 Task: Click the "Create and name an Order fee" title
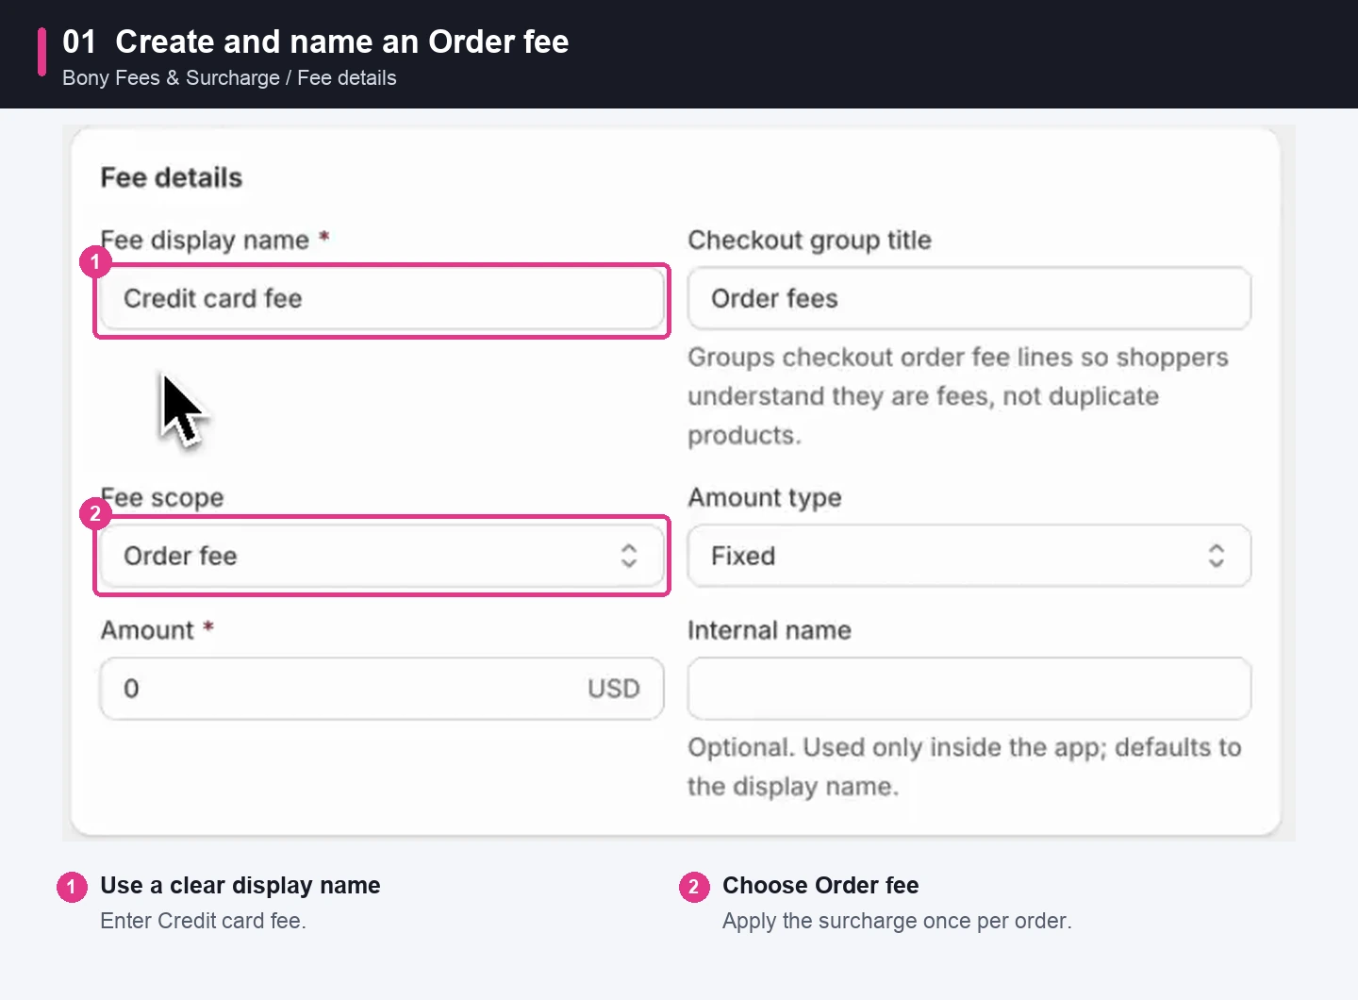pyautogui.click(x=342, y=42)
